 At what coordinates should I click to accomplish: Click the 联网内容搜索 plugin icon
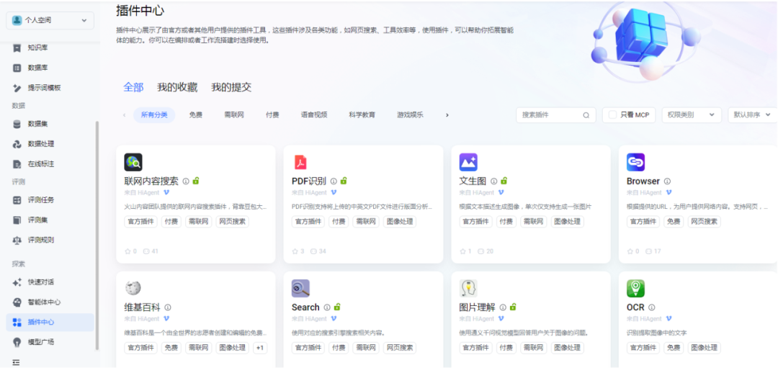pos(133,162)
